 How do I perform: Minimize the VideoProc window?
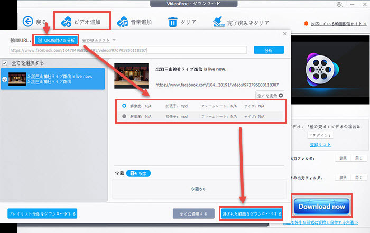tap(353, 4)
